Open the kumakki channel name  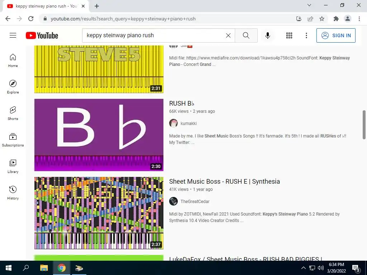(x=189, y=124)
